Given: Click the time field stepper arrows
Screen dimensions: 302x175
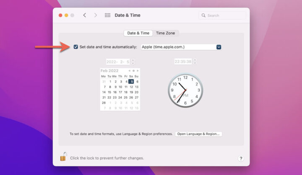Looking at the screenshot, I should pyautogui.click(x=195, y=62).
